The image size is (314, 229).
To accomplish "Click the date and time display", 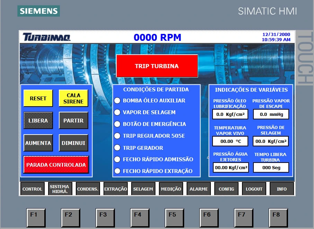I will pyautogui.click(x=276, y=37).
